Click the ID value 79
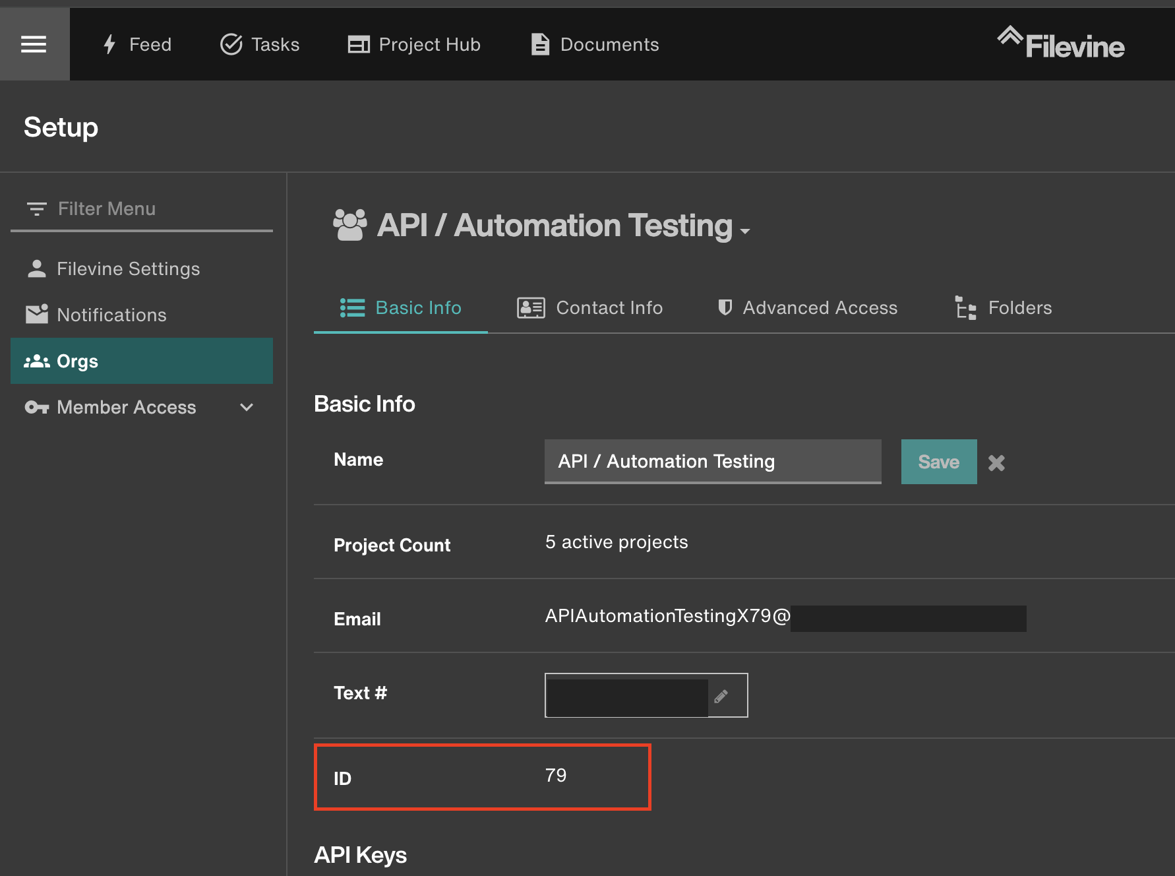1175x876 pixels. (x=556, y=776)
